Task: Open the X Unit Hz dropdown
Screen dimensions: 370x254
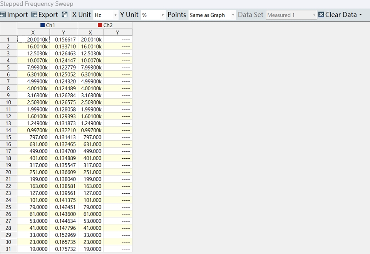Action: tap(106, 15)
